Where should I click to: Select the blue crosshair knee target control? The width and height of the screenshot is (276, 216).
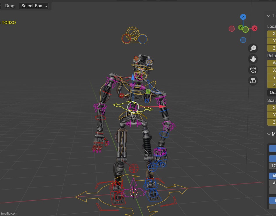(152, 167)
